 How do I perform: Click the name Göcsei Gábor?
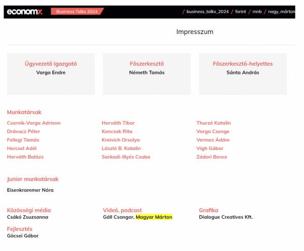click(x=23, y=236)
